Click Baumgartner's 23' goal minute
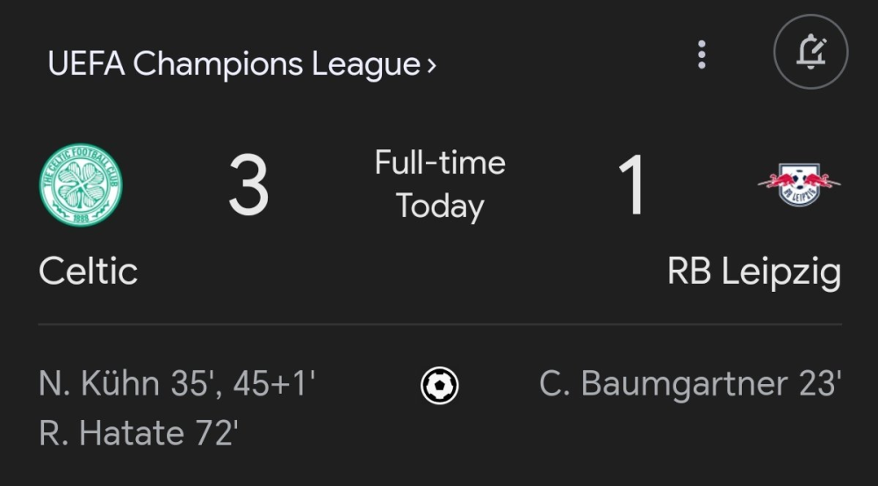 coord(819,384)
